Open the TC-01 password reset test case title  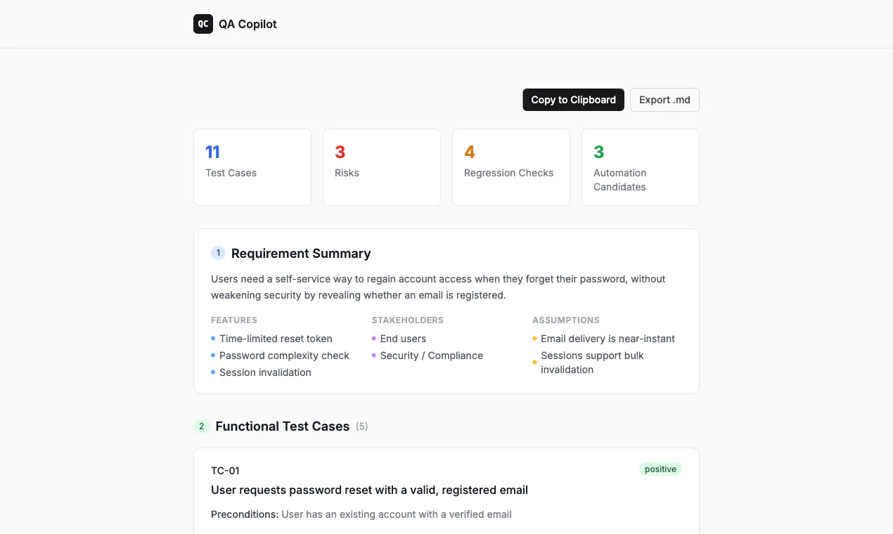coord(369,490)
